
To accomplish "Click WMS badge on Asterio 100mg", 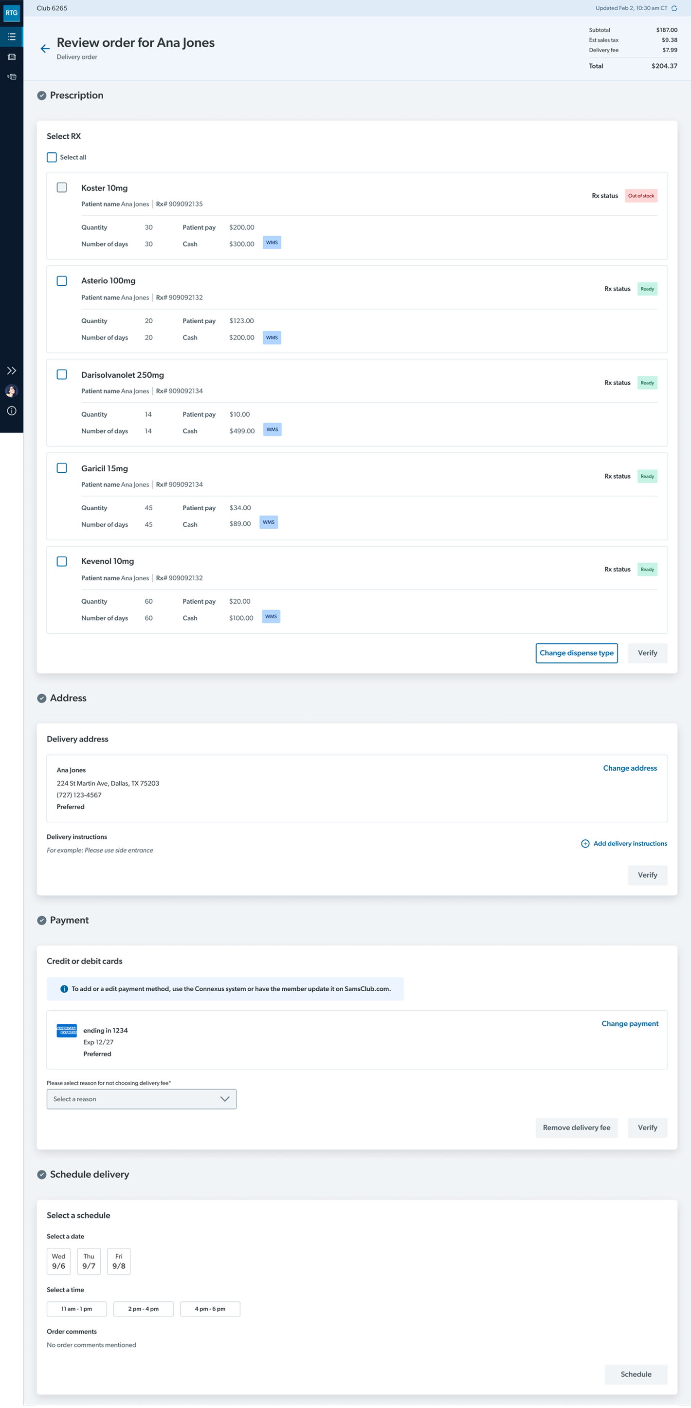I will (x=272, y=338).
